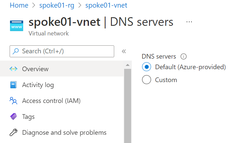Click the purple Tags icon
241x143 pixels.
coord(13,117)
